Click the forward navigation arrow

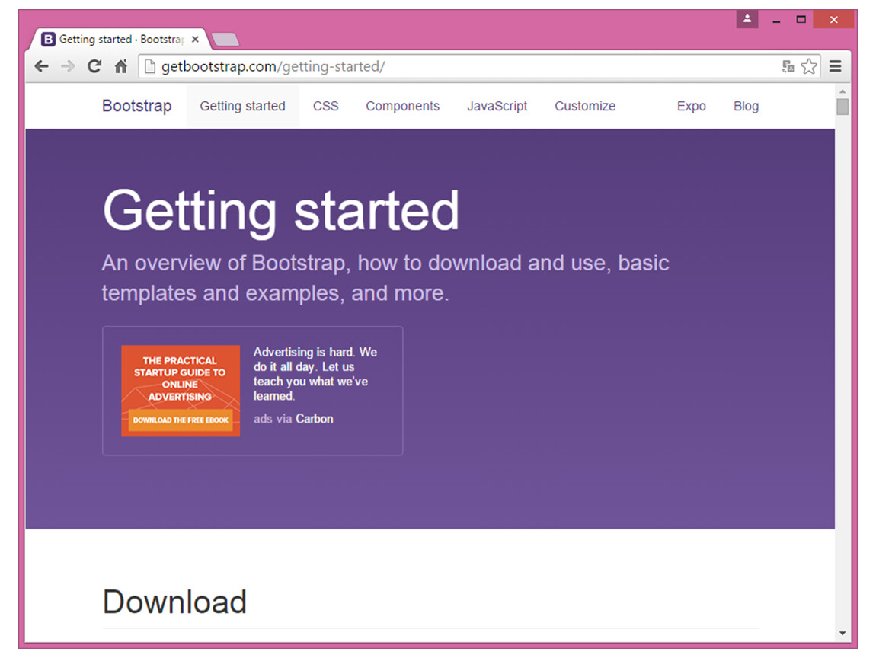(68, 67)
